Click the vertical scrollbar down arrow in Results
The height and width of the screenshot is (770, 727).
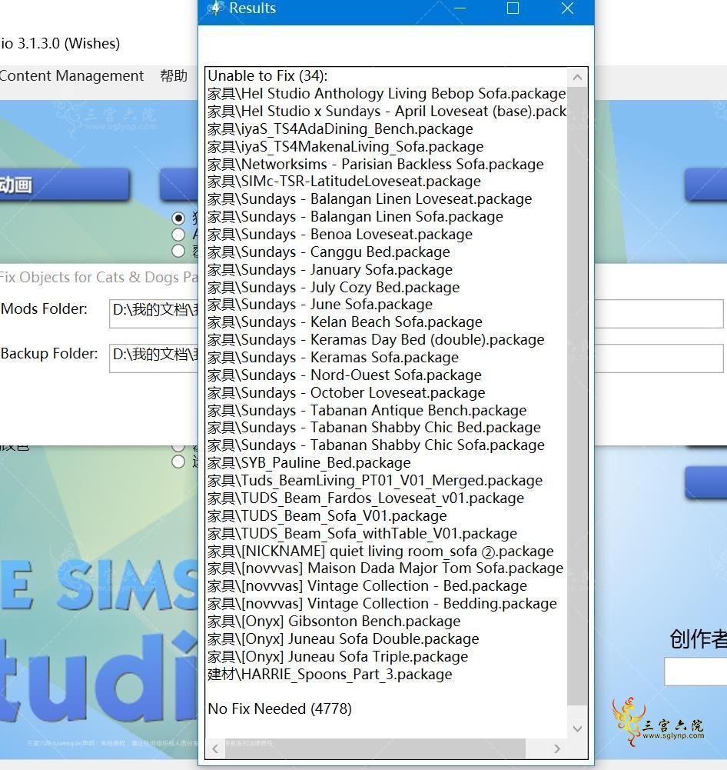click(577, 728)
